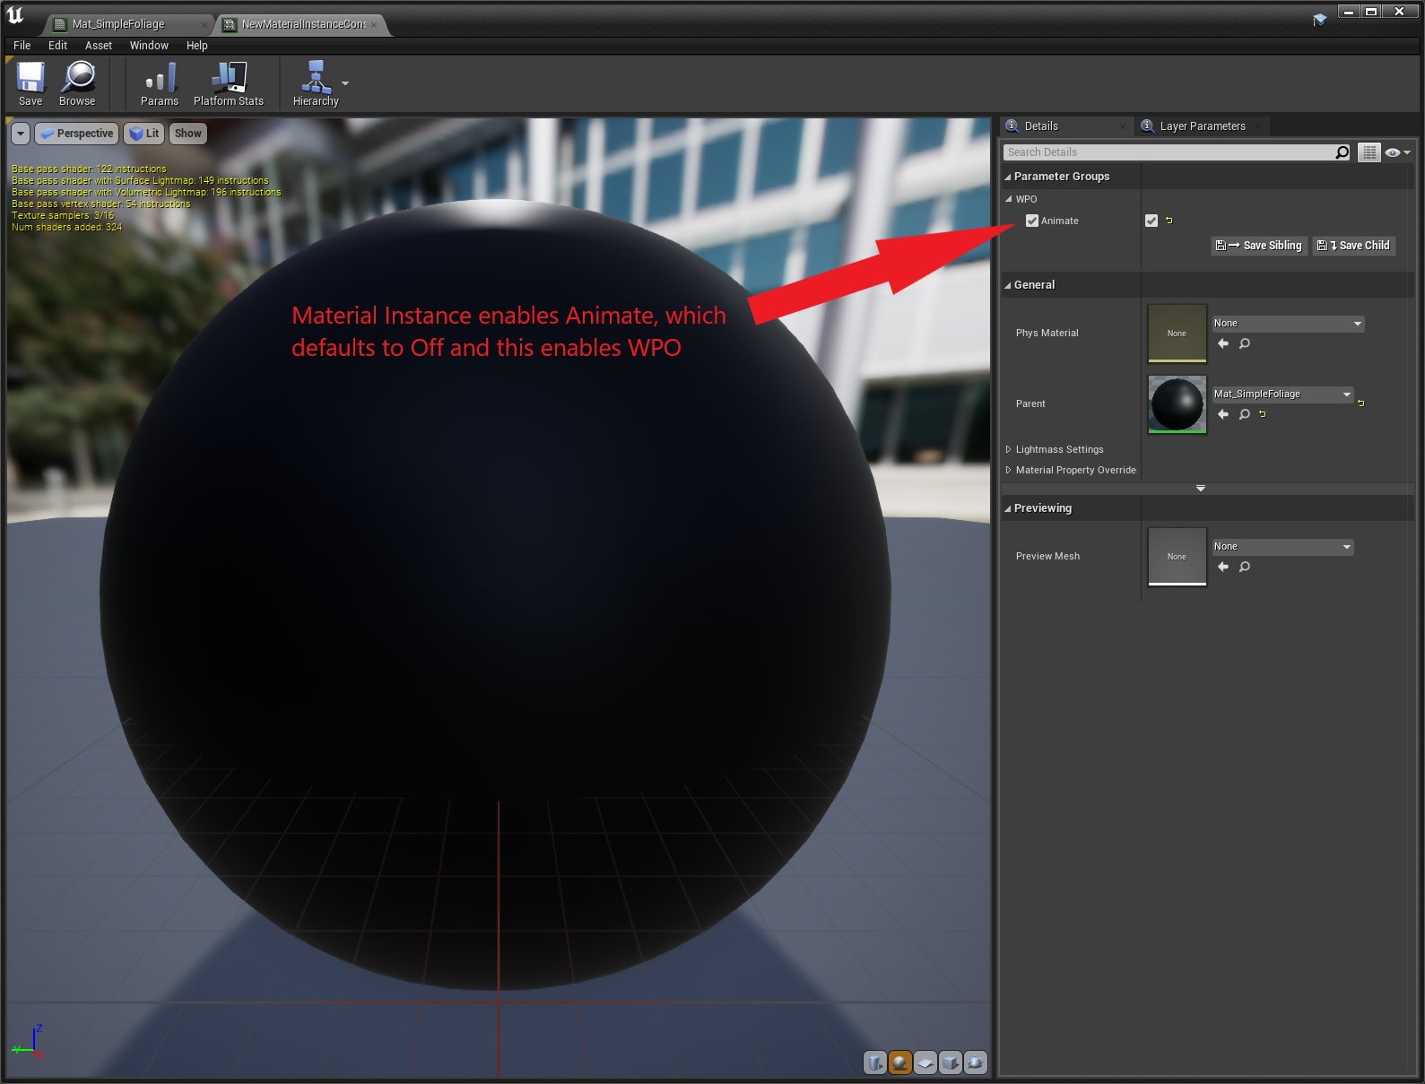Open the Parent Mat_SimpleFoliage dropdown
The height and width of the screenshot is (1084, 1425).
click(x=1282, y=395)
